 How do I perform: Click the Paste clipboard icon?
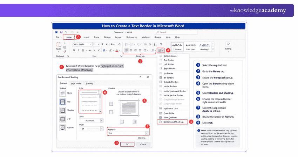tap(59, 45)
